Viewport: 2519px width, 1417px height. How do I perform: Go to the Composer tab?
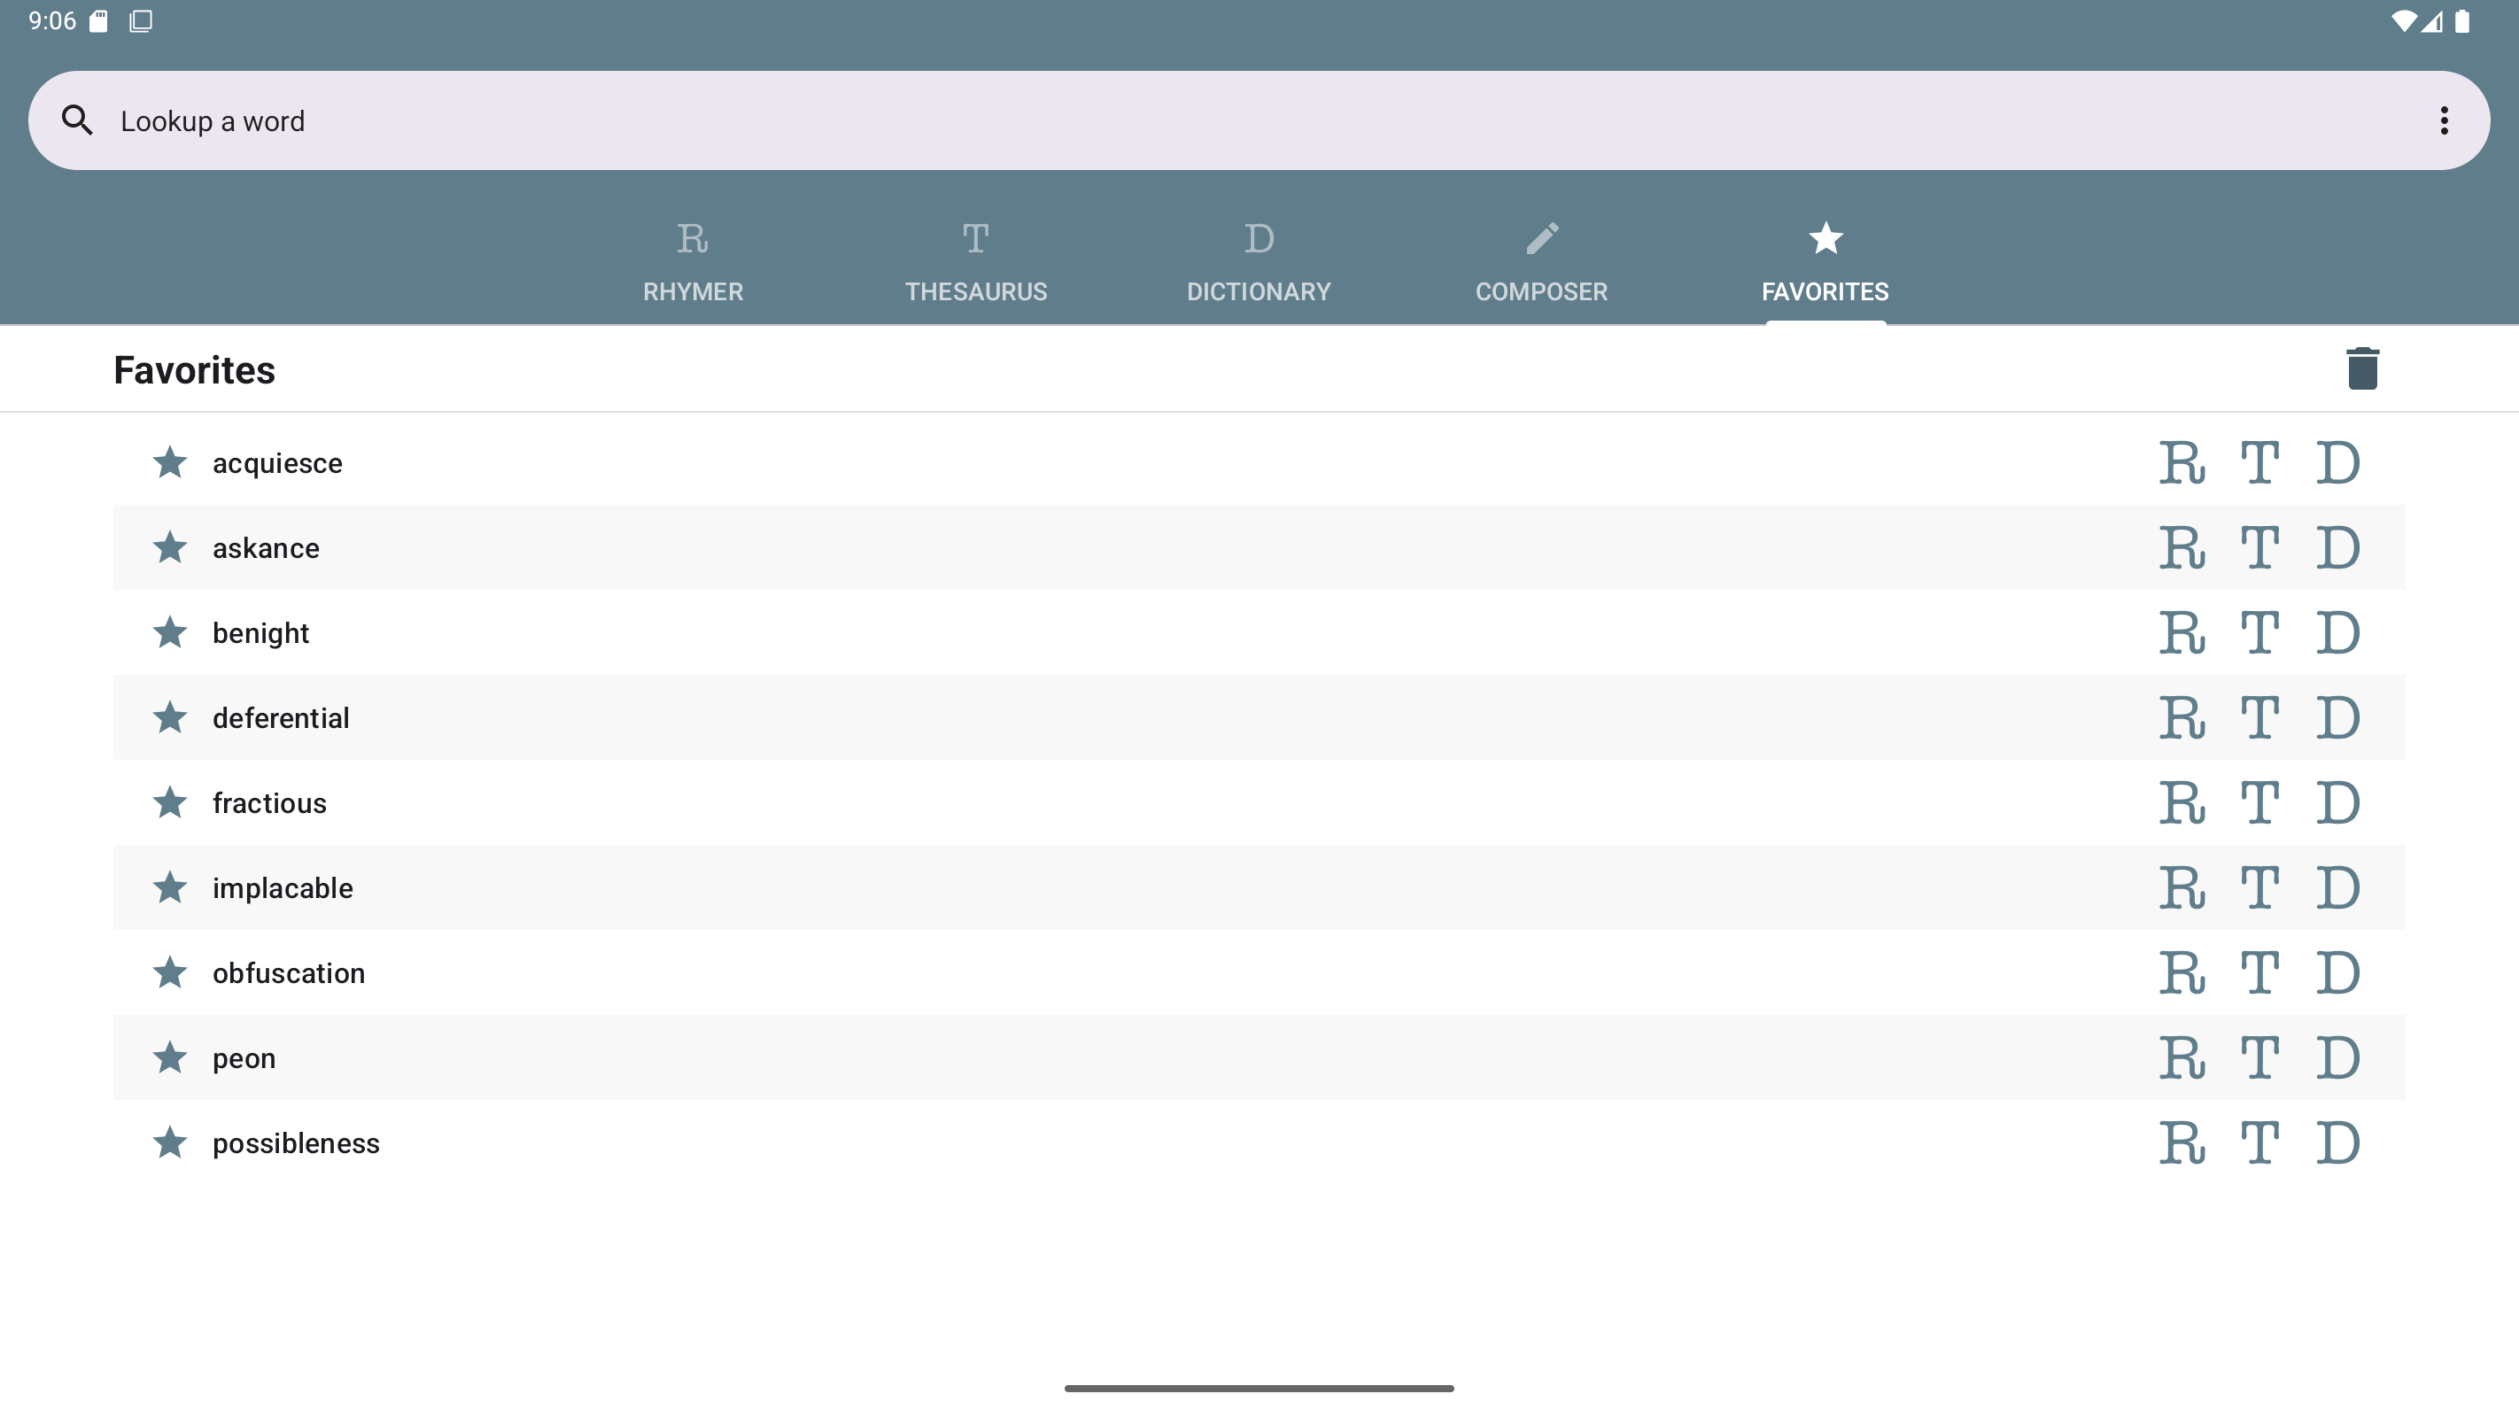coord(1542,262)
